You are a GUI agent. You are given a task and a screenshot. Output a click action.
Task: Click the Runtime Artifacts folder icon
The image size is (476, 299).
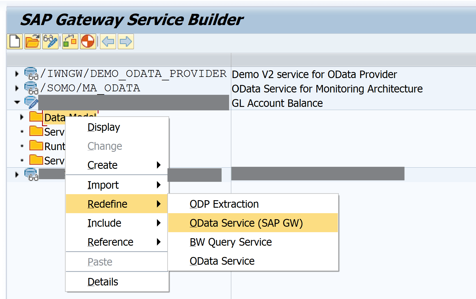coord(37,145)
